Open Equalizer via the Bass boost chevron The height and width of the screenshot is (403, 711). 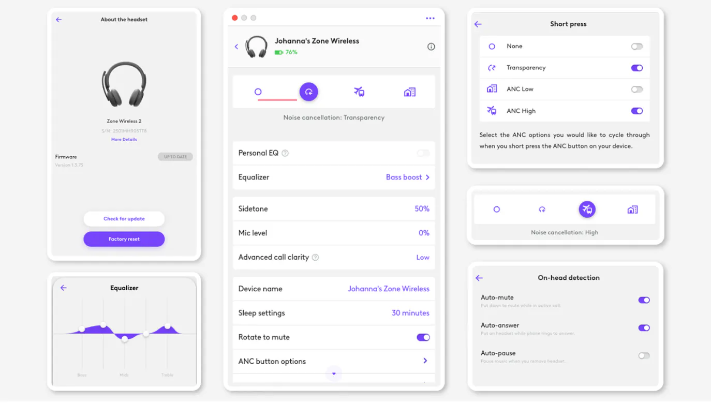(427, 177)
